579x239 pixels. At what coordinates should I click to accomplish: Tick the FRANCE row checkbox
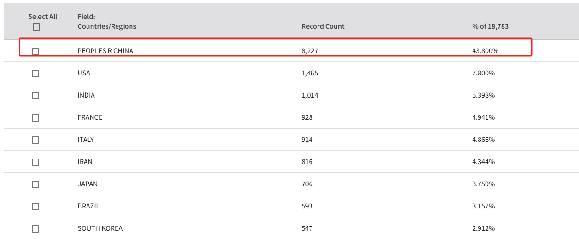pyautogui.click(x=36, y=118)
